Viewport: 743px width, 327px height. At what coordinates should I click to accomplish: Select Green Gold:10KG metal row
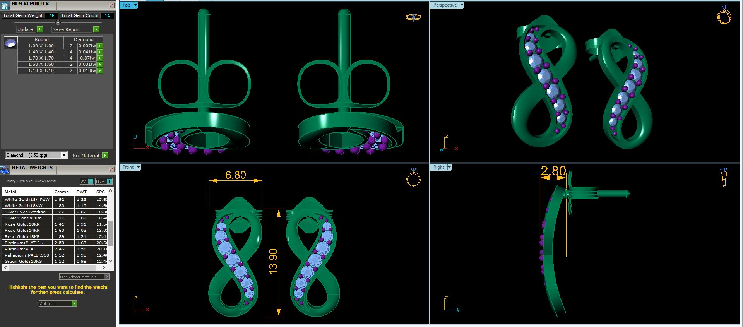point(55,261)
